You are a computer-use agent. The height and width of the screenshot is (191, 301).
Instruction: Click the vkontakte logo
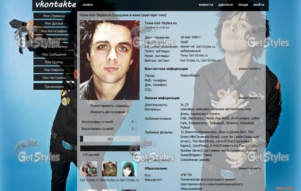(x=56, y=5)
